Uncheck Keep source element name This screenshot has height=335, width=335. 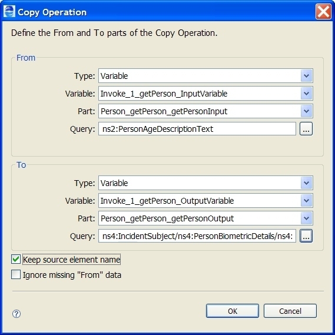16,260
